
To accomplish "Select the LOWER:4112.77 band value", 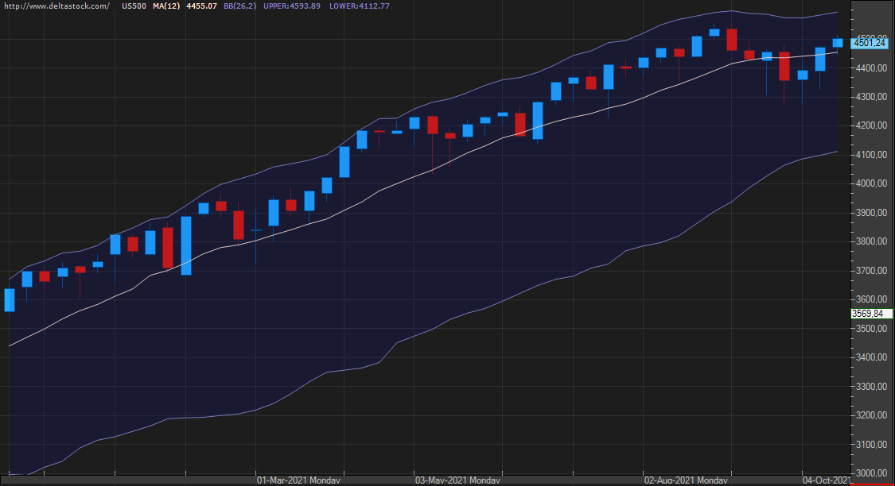I will pyautogui.click(x=359, y=6).
